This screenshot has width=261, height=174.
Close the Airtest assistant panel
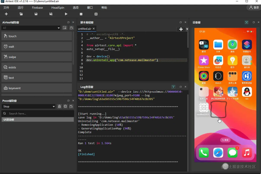73,22
